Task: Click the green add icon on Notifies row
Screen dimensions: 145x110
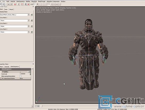Action: [x=30, y=72]
